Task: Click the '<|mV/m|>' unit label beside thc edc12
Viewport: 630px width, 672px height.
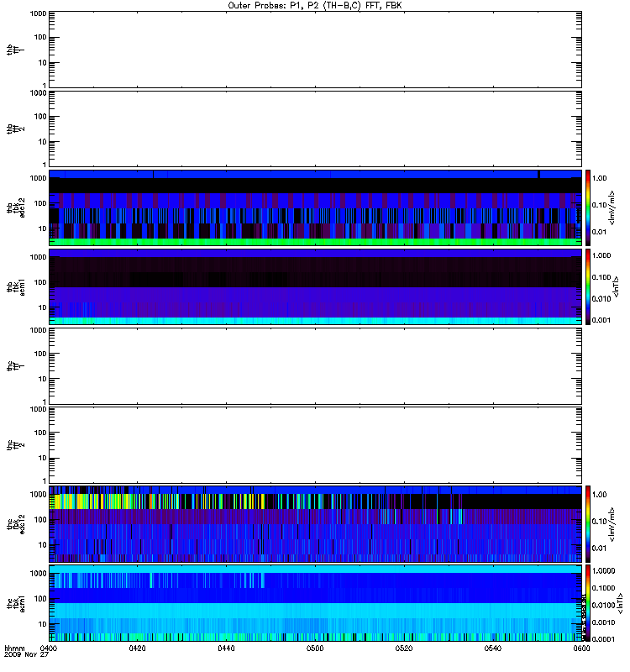Action: tap(612, 524)
